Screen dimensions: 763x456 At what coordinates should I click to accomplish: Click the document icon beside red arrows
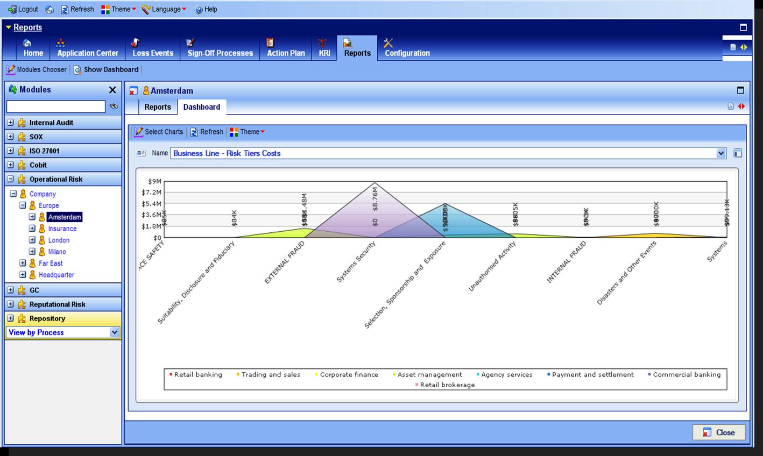(731, 106)
